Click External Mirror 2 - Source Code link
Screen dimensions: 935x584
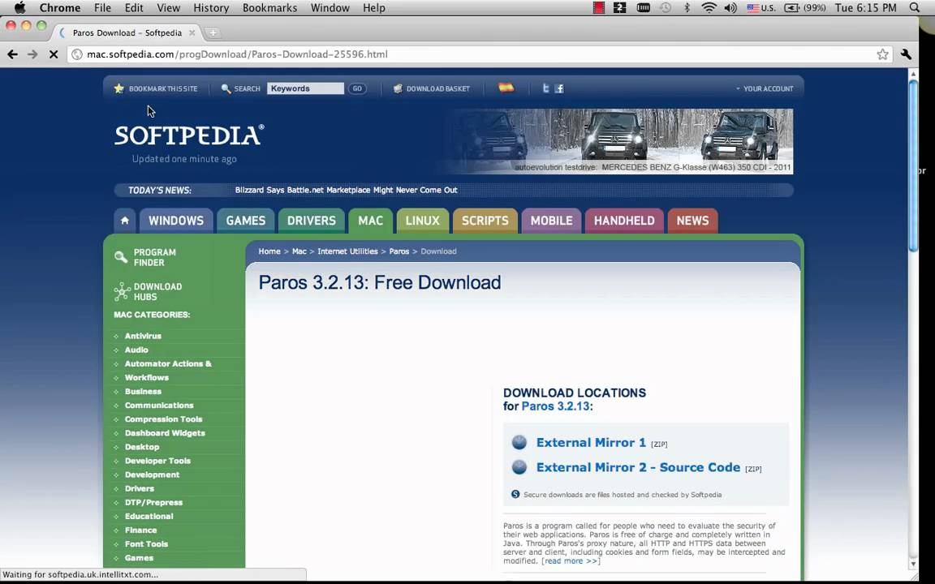(x=638, y=467)
